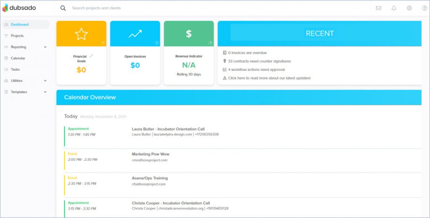Open settings via the gear icon
The image size is (430, 218).
point(409,8)
